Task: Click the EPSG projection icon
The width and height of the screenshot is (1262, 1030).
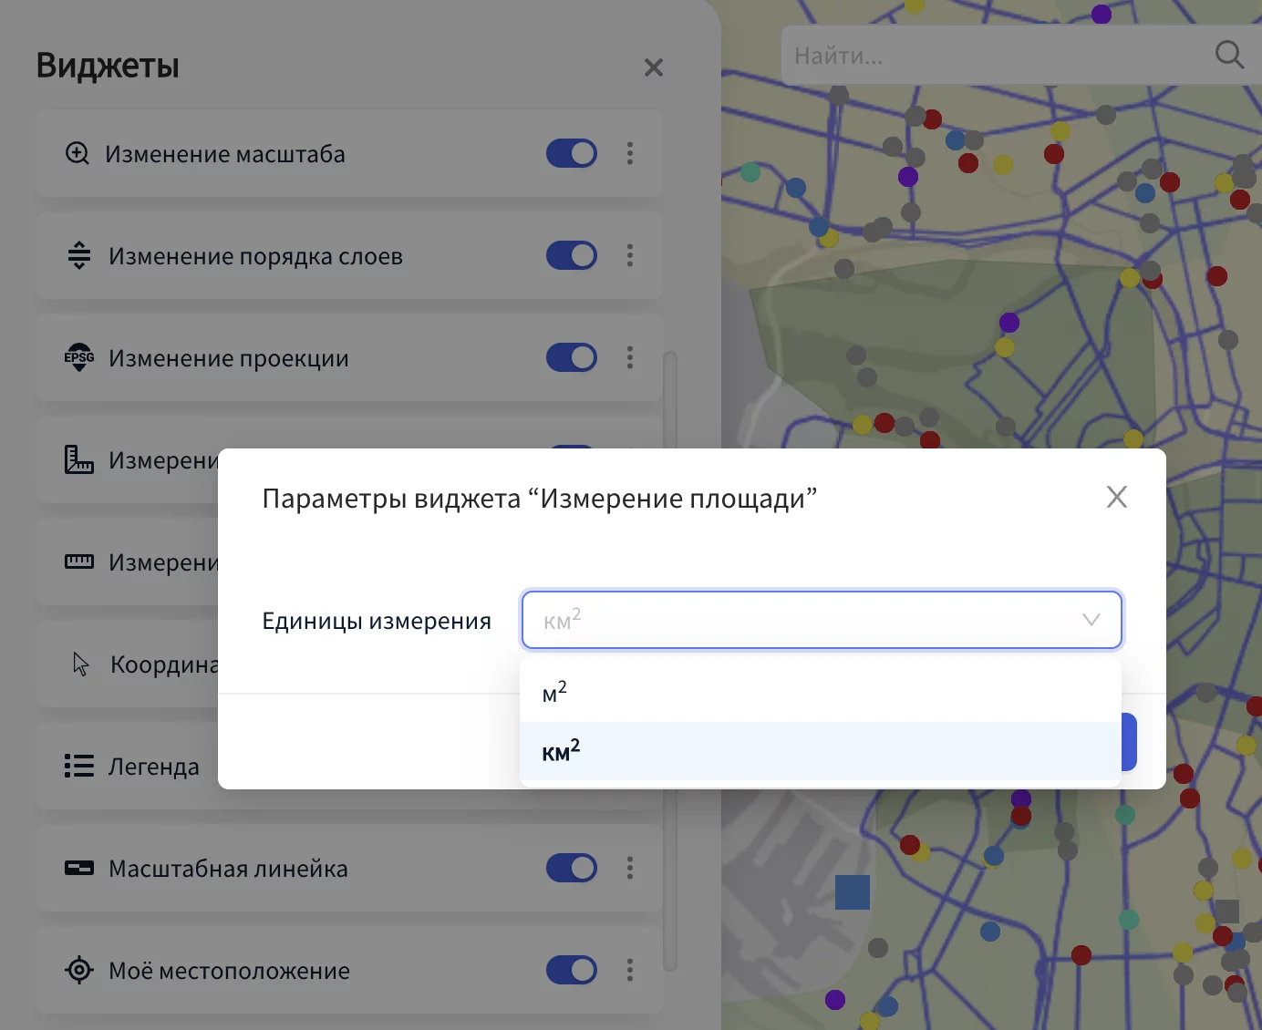Action: (79, 357)
